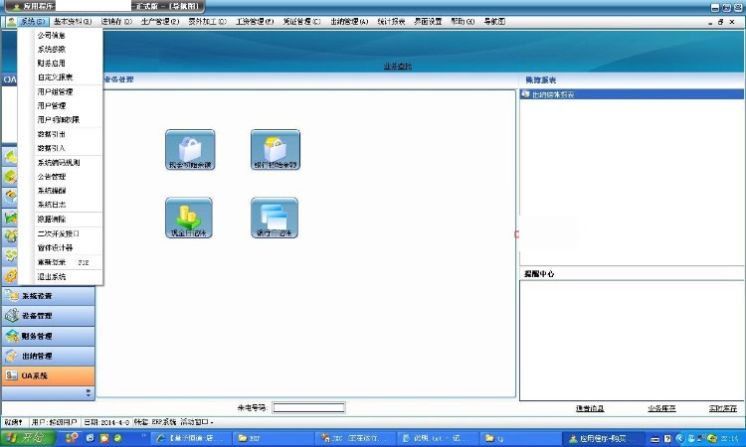Open the 界面设置 menu
Viewport: 746px width, 447px height.
pos(428,22)
